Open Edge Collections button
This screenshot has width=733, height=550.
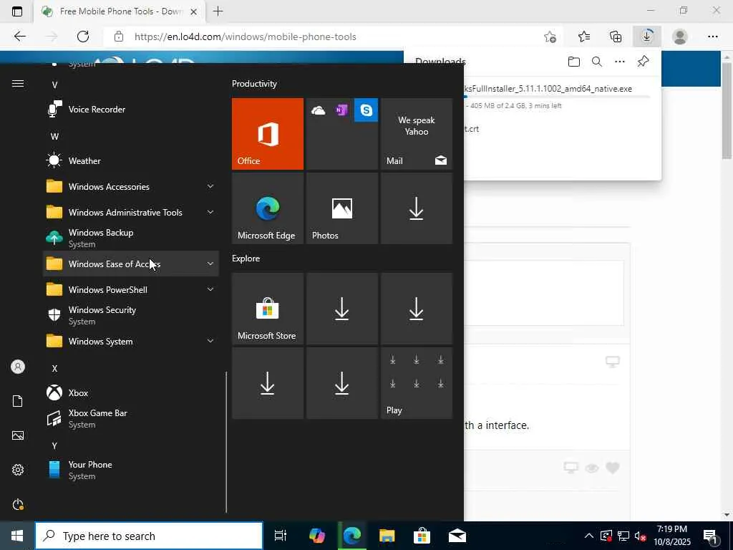coord(616,37)
